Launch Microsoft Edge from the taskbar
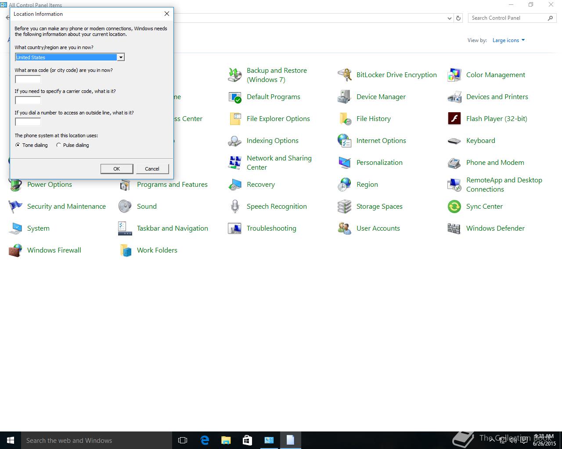The height and width of the screenshot is (449, 562). click(204, 440)
